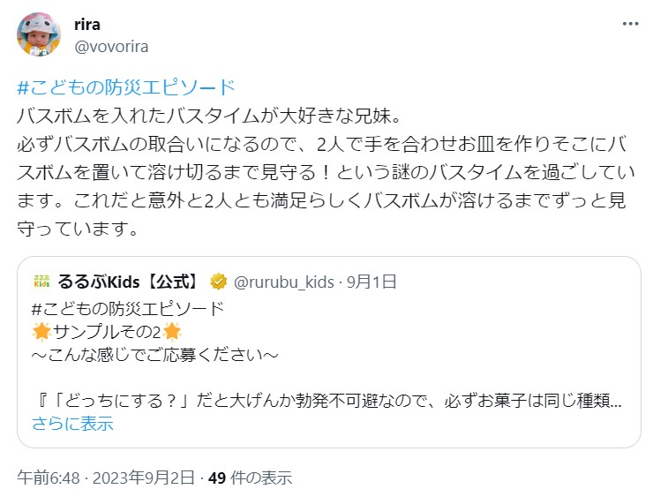Click the first star emoji before サンプルその2

pyautogui.click(x=41, y=332)
